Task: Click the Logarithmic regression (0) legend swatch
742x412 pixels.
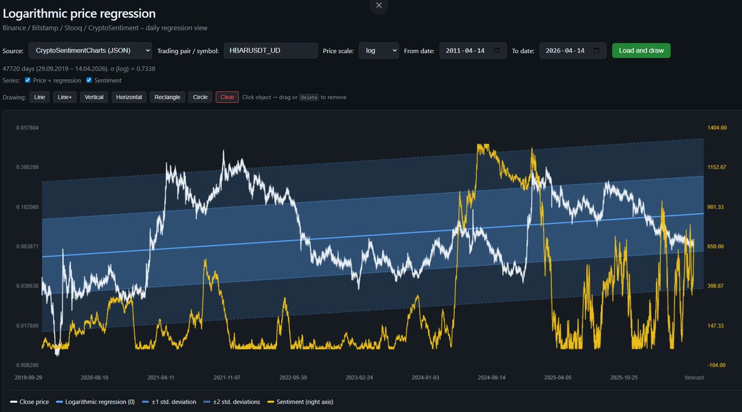Action: (59, 401)
